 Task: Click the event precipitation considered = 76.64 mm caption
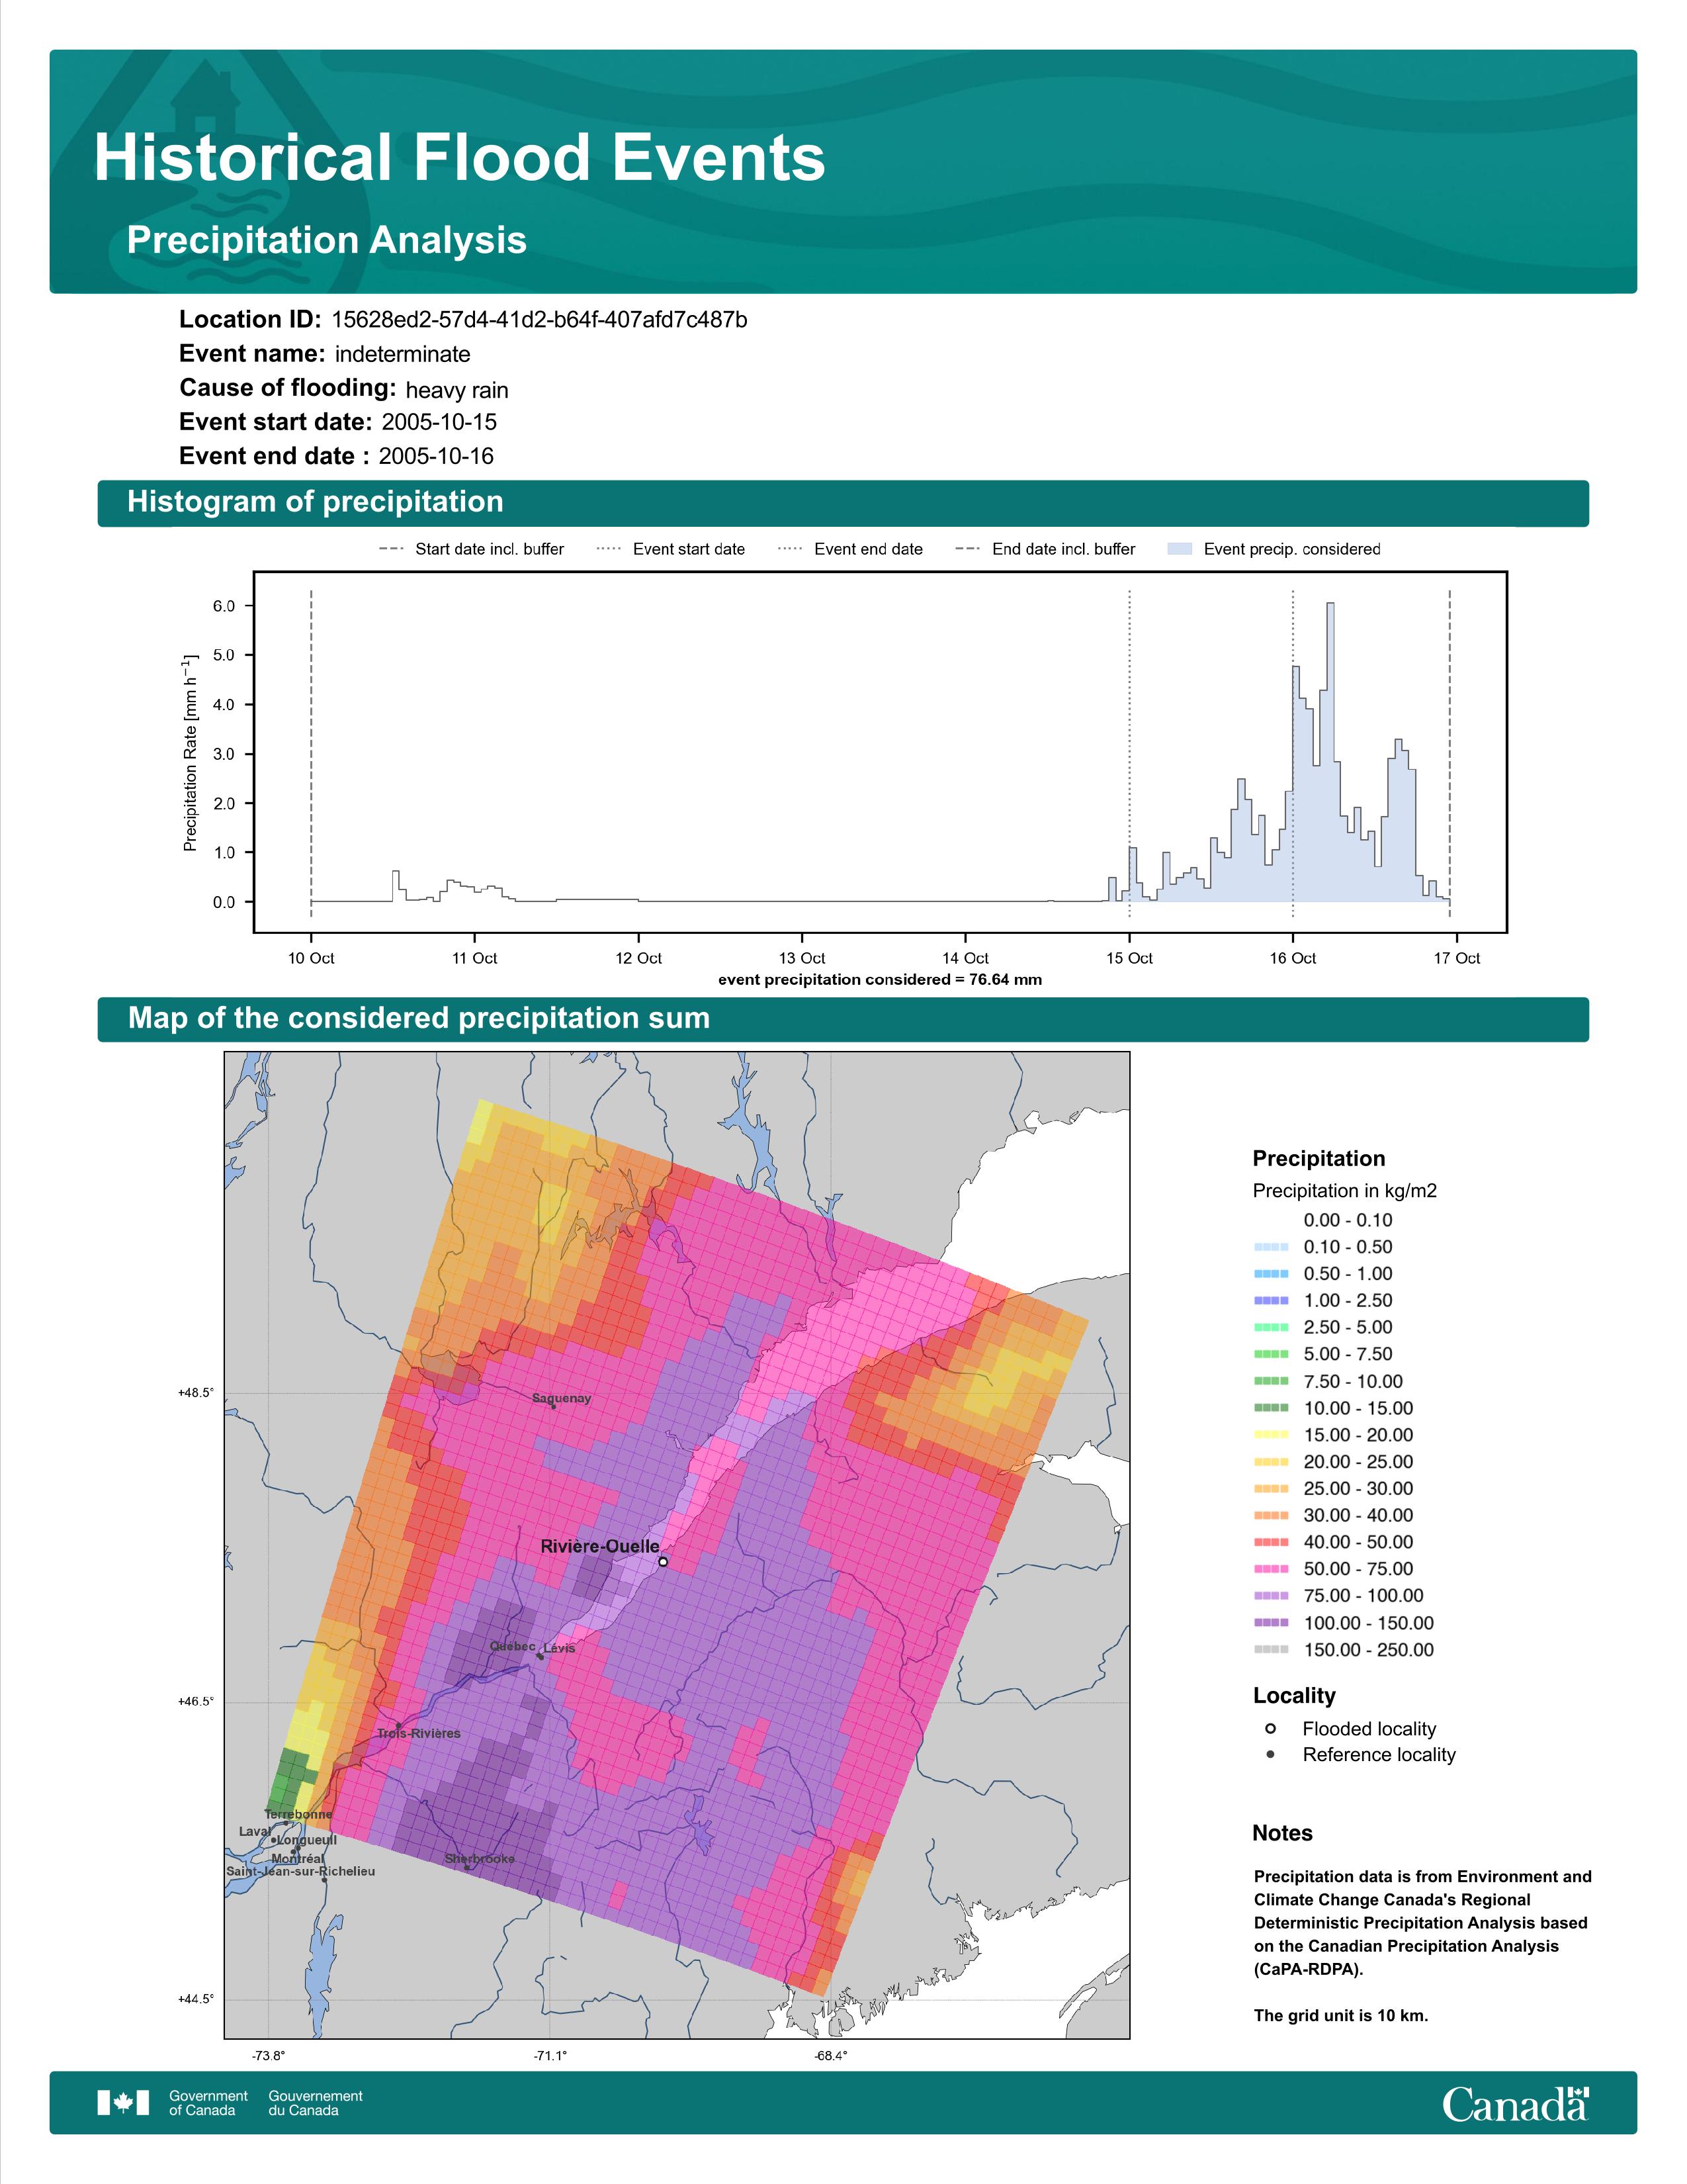pyautogui.click(x=881, y=980)
